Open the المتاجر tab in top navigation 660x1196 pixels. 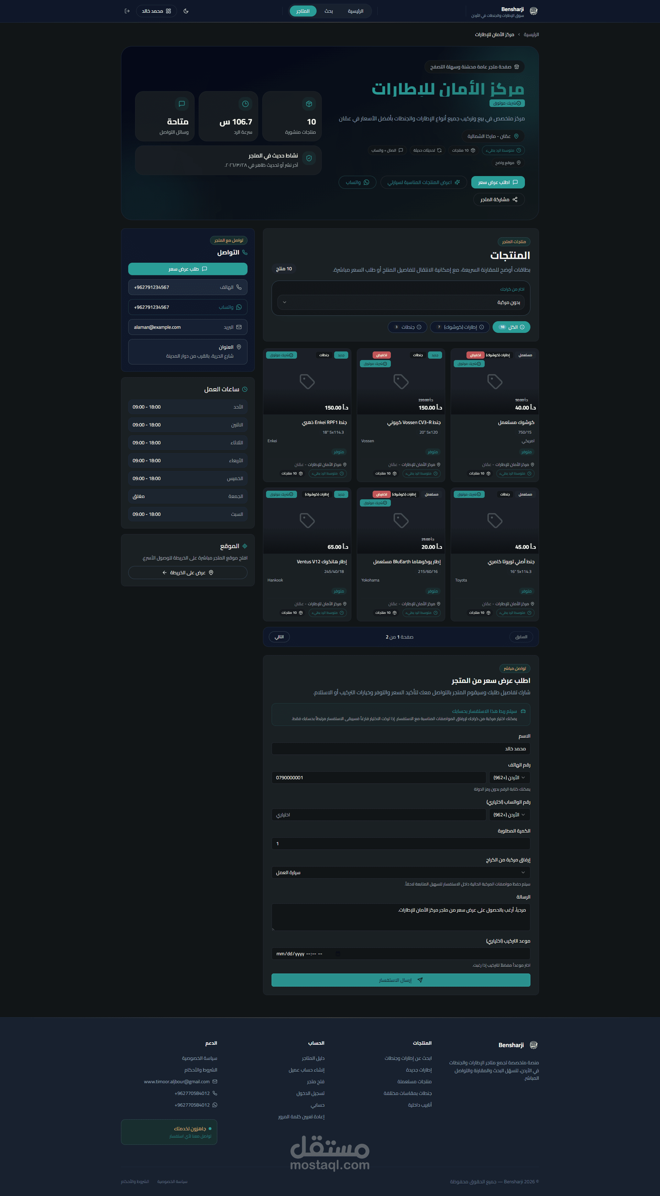(x=302, y=11)
